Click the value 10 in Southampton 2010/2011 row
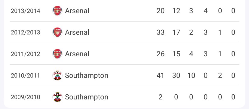 [x=191, y=75]
